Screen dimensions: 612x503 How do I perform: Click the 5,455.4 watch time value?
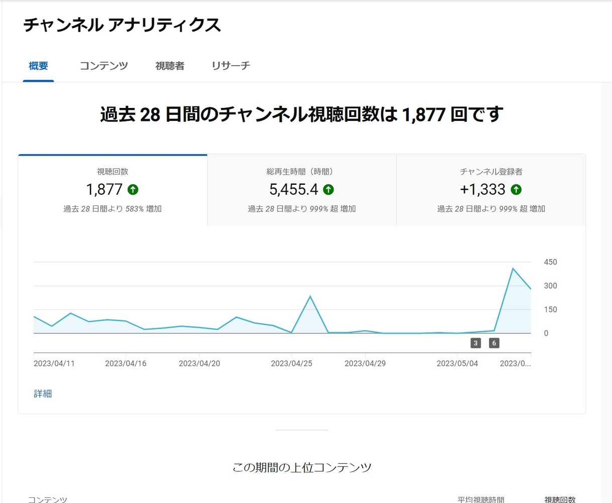click(x=294, y=189)
